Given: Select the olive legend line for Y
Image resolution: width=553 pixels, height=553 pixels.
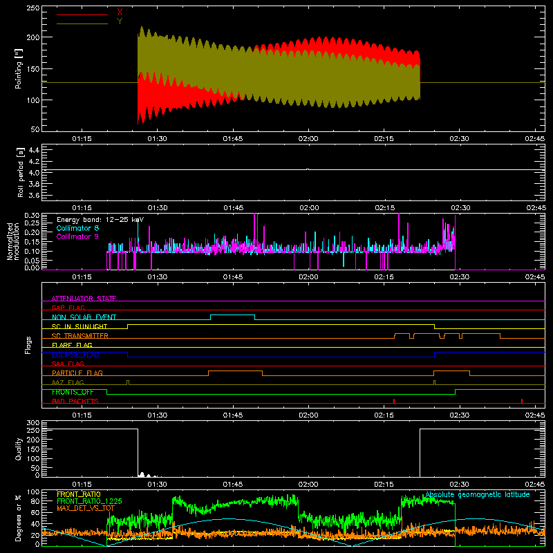Looking at the screenshot, I should [82, 24].
